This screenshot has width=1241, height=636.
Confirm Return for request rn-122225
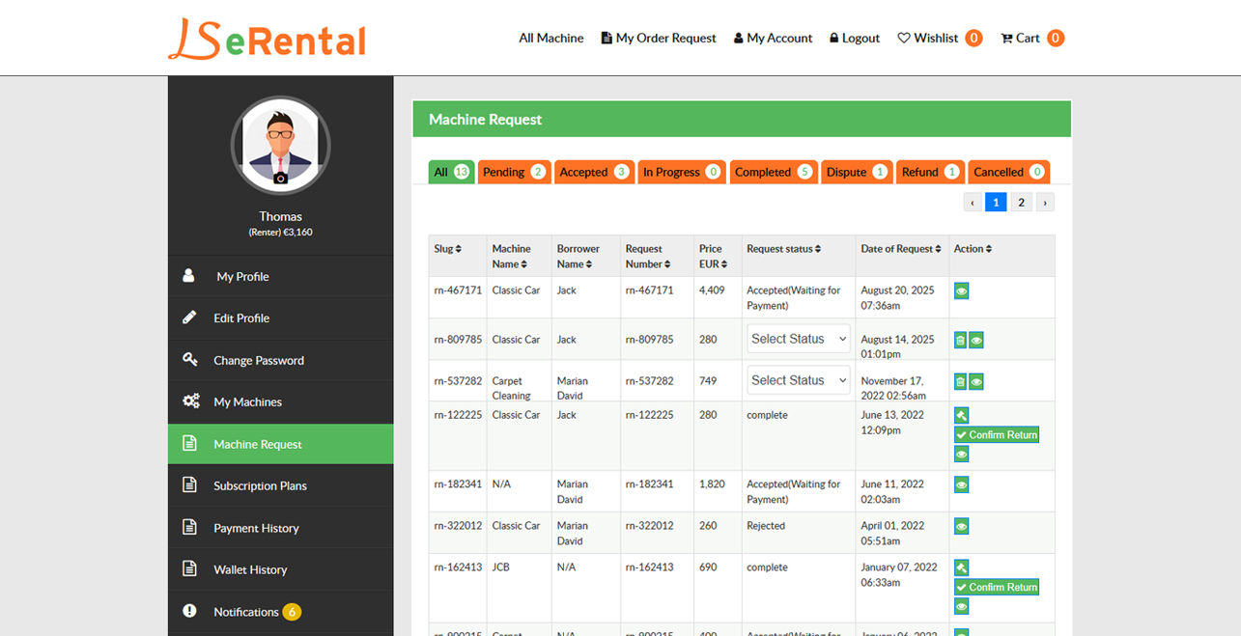(x=997, y=435)
